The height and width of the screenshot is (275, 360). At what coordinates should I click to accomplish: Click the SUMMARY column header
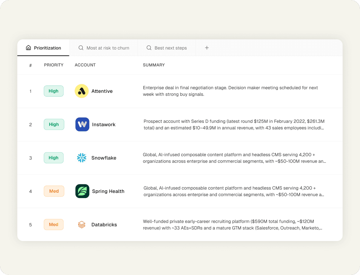[154, 65]
